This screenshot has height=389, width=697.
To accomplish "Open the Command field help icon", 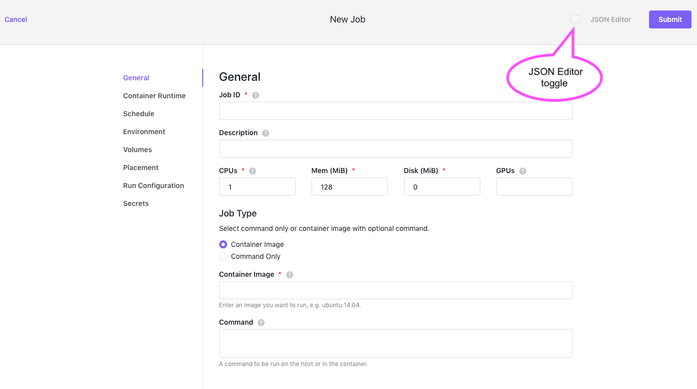I will tap(261, 323).
